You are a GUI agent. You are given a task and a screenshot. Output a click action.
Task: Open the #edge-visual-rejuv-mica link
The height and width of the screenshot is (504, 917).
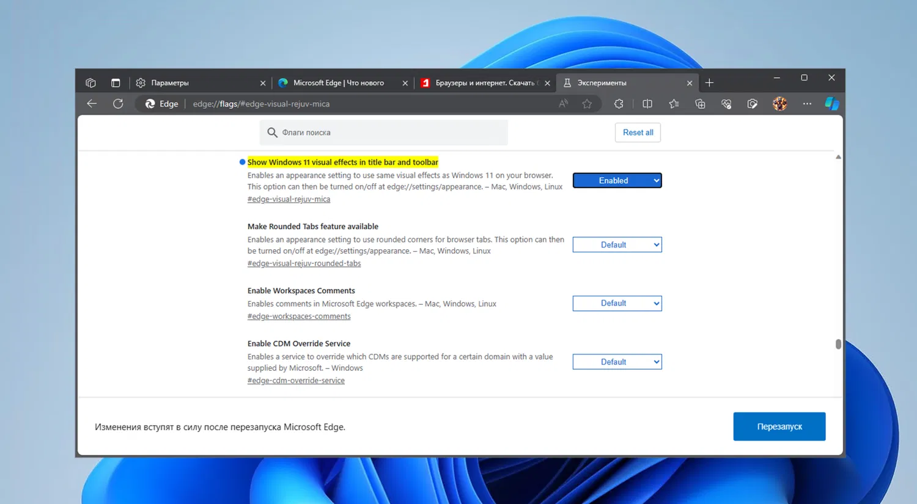[x=289, y=199]
